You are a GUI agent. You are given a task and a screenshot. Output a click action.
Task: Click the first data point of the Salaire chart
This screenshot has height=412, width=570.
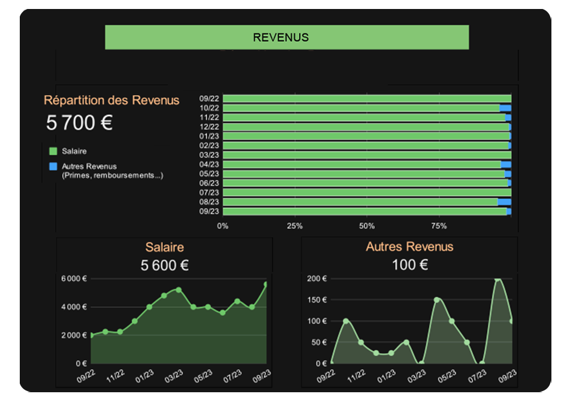(91, 335)
